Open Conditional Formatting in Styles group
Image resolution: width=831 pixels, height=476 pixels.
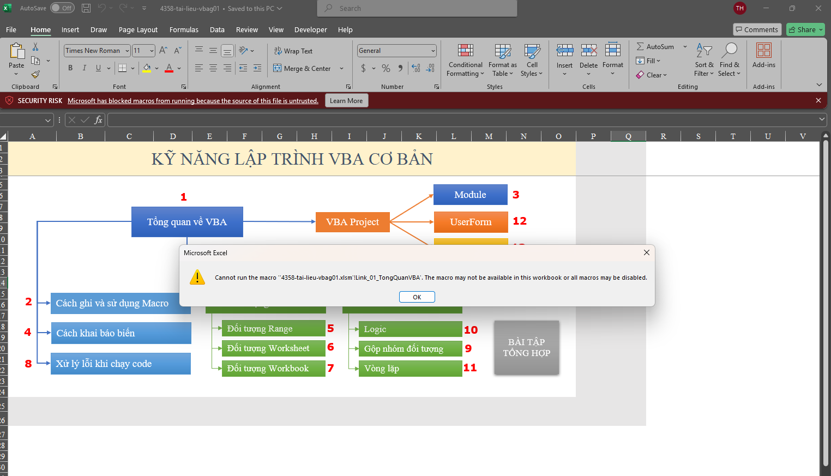[465, 61]
